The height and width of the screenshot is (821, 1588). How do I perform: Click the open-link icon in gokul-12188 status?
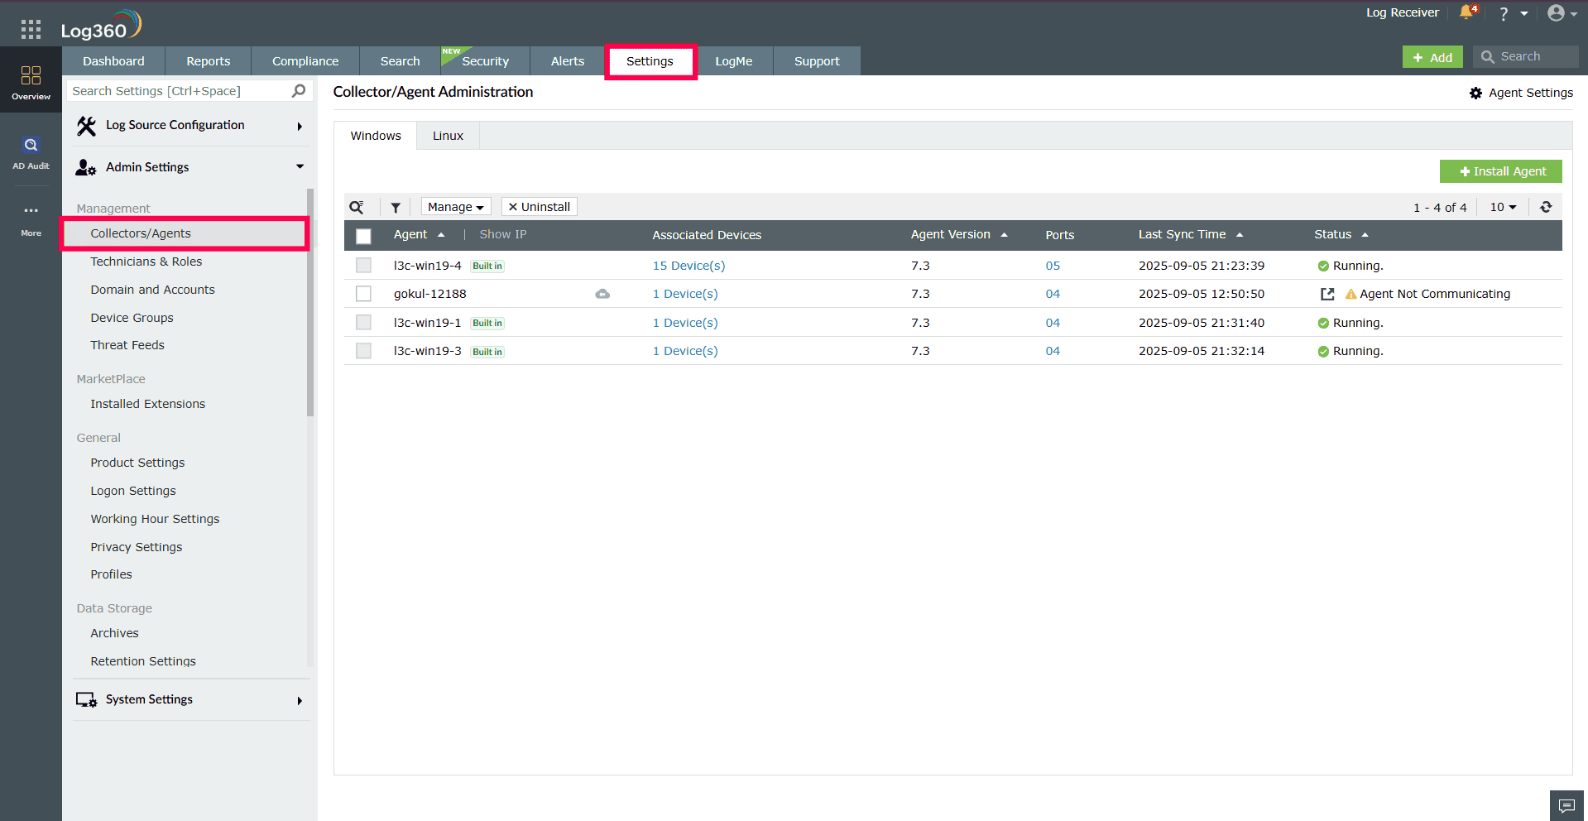point(1327,294)
